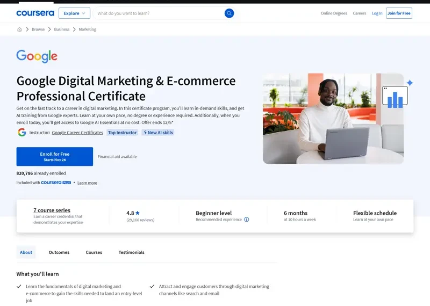This screenshot has width=430, height=306.
Task: Click the Coursera Plus logo
Action: pyautogui.click(x=56, y=183)
